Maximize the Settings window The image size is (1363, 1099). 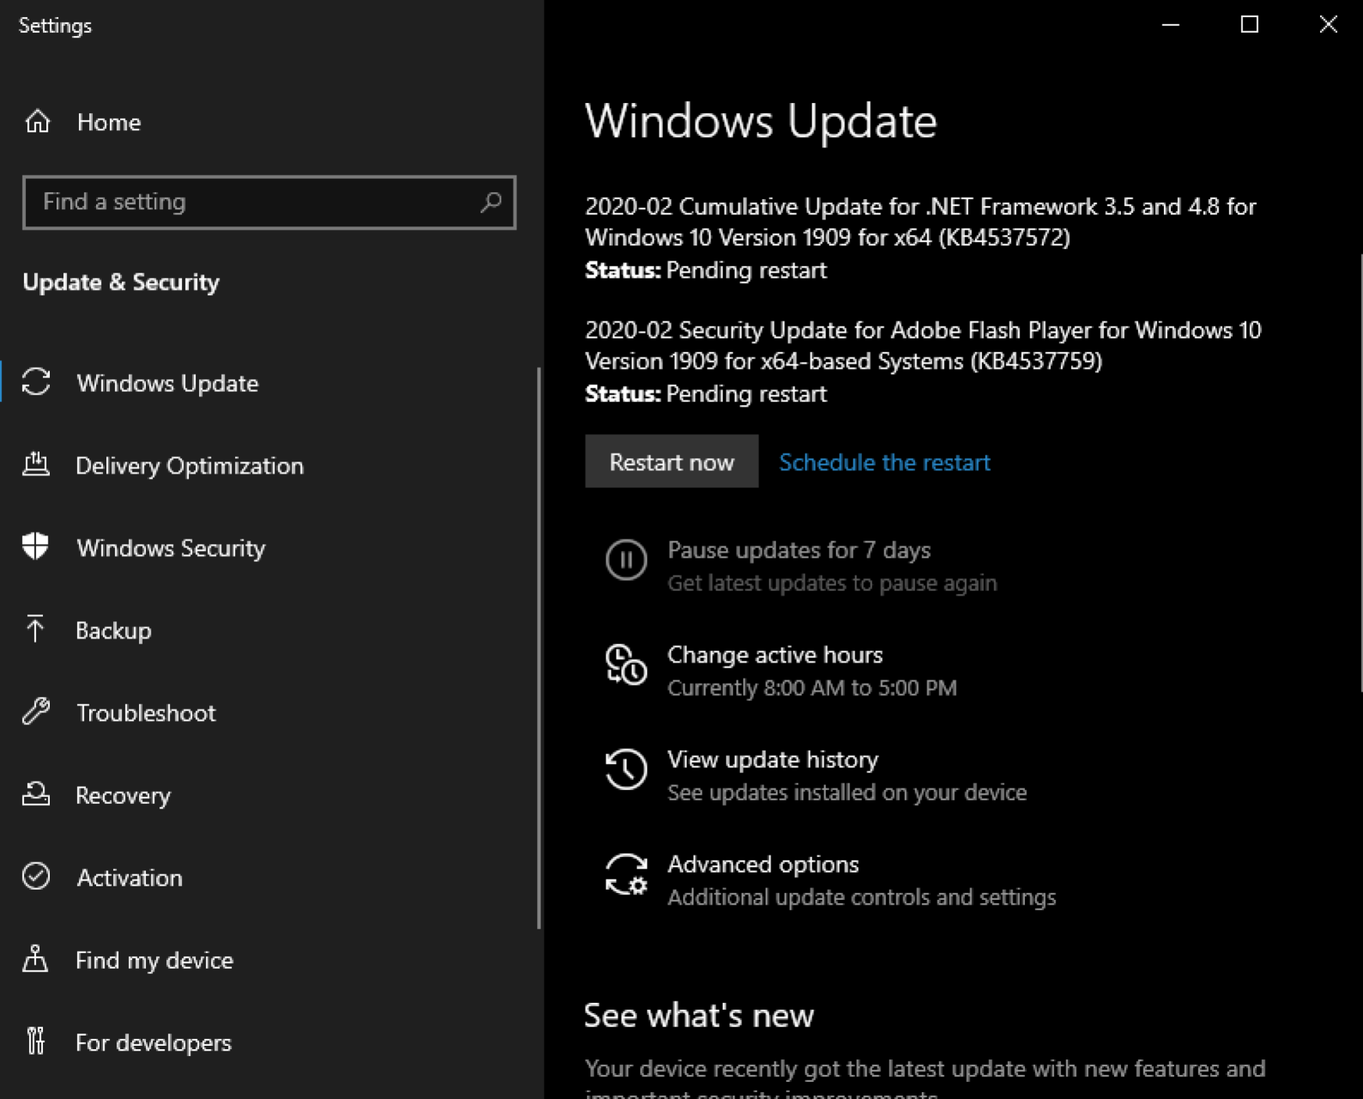(1249, 25)
